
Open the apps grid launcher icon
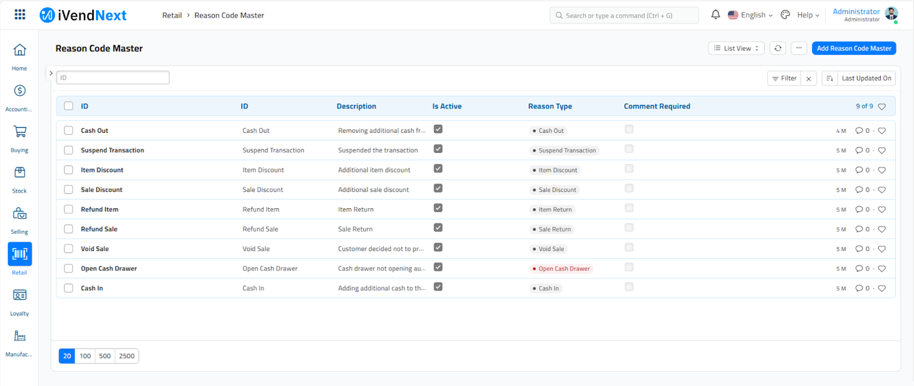pyautogui.click(x=20, y=15)
